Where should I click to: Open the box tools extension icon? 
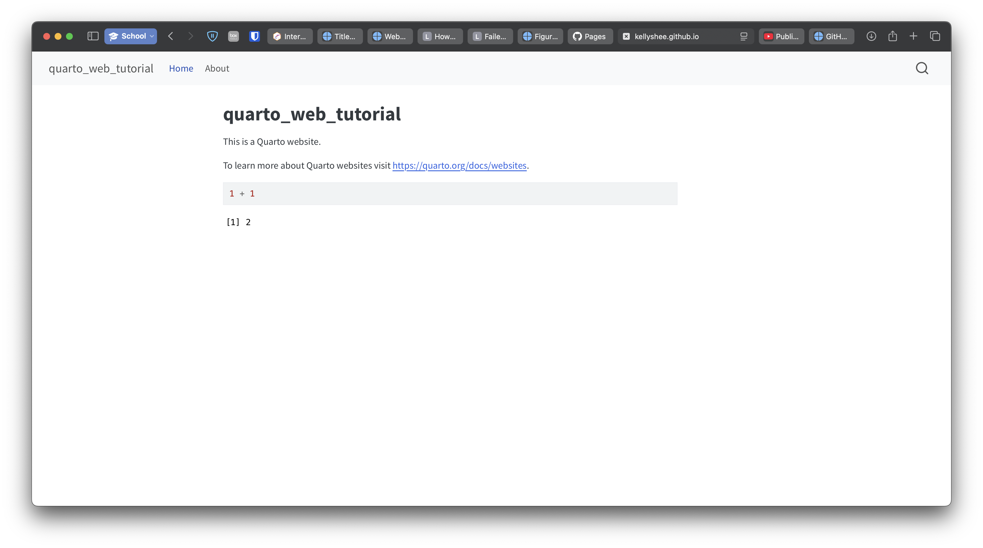pos(233,36)
